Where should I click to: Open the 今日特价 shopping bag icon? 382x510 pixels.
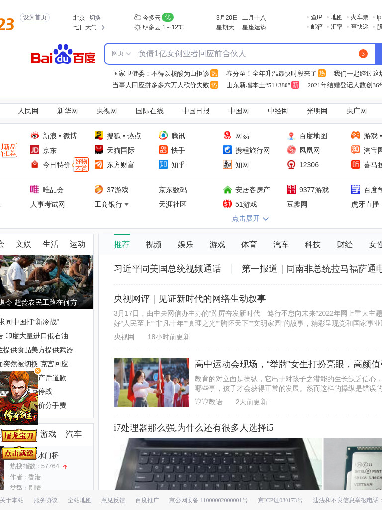35,164
